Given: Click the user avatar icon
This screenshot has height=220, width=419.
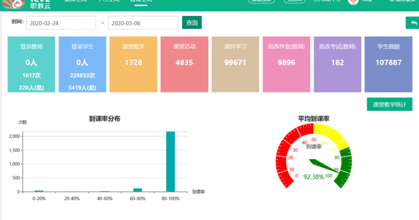Looking at the screenshot, I should coord(353,2).
